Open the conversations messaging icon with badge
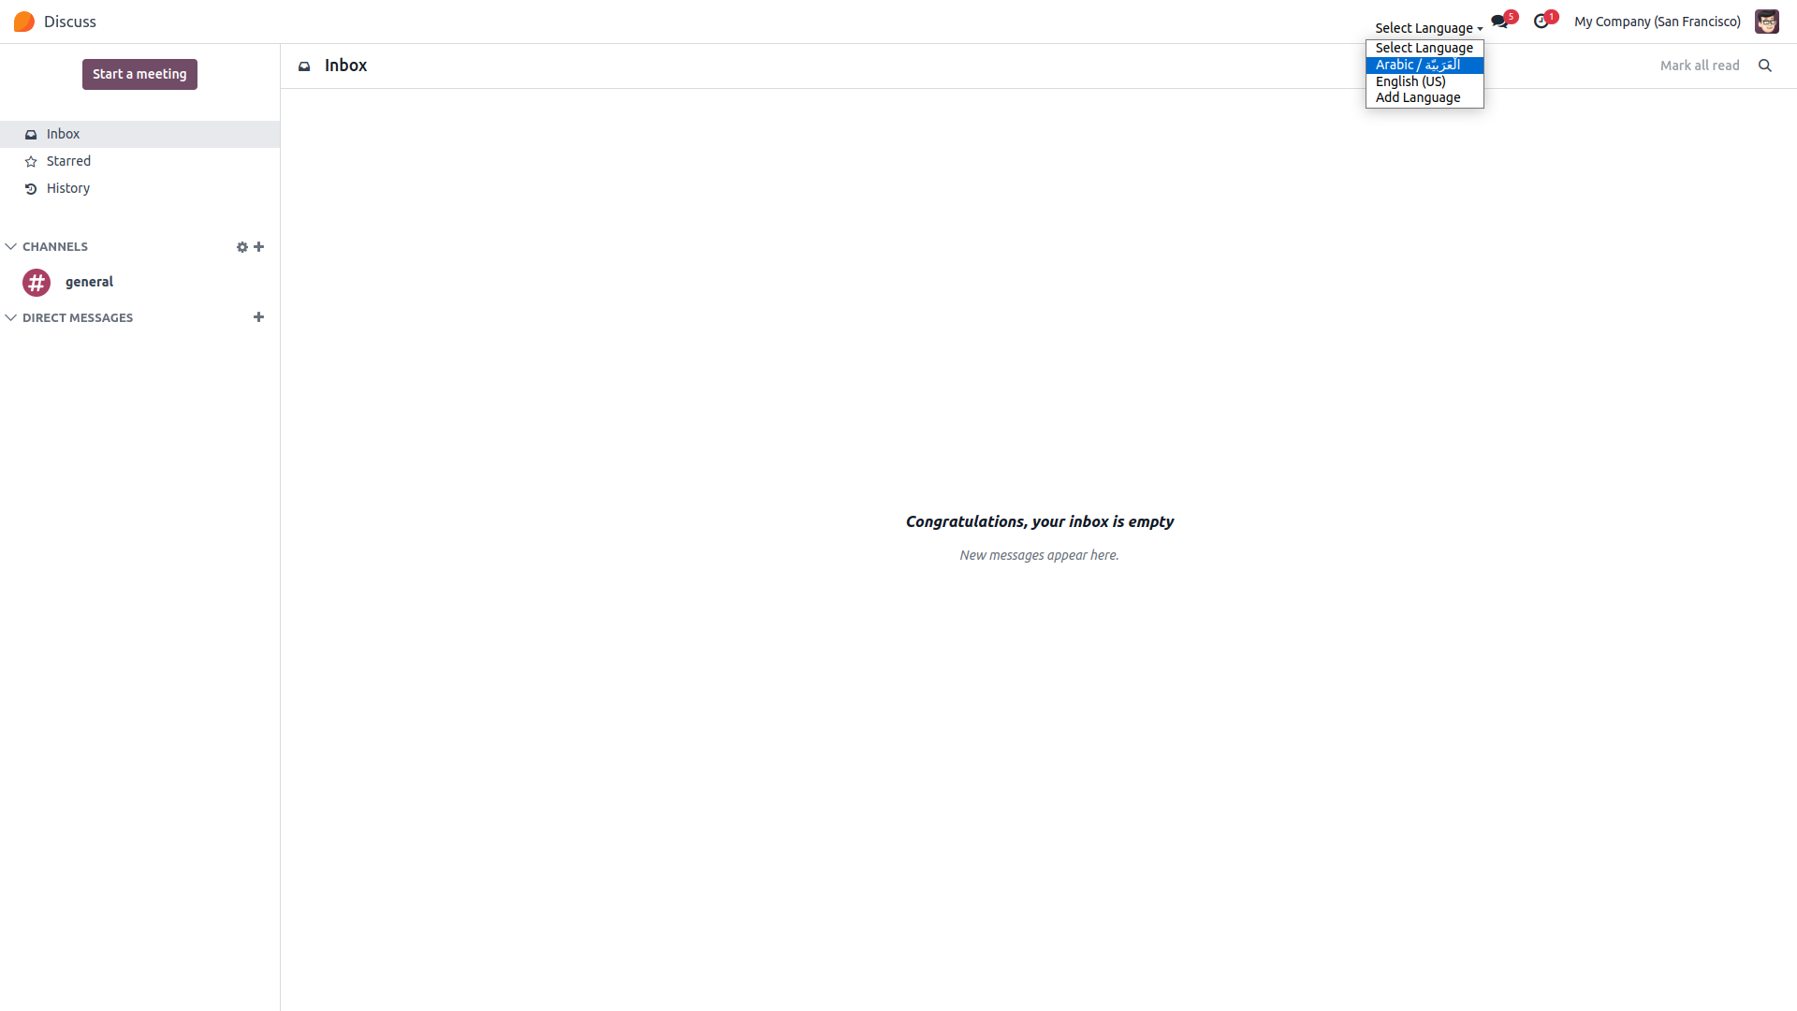This screenshot has height=1011, width=1797. 1499,22
